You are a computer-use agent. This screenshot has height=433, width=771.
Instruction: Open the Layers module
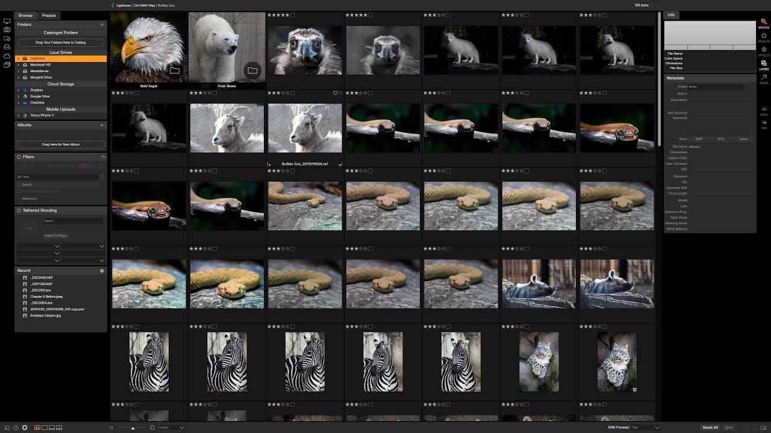click(x=764, y=64)
